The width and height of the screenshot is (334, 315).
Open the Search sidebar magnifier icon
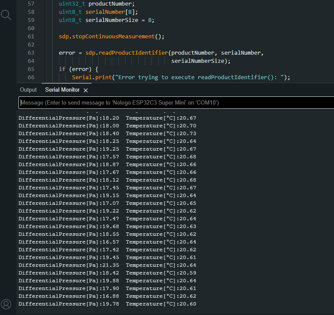(x=6, y=15)
